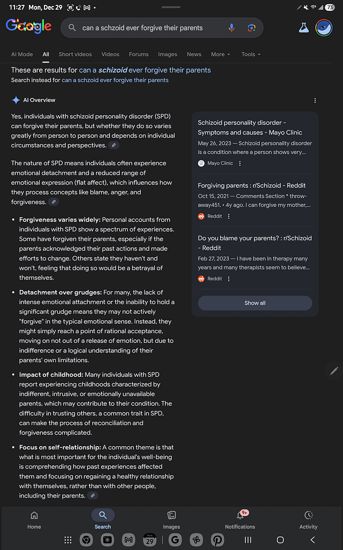Open Search Labs with the flask icon
343x550 pixels.
coord(304,27)
